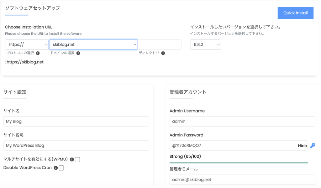
Task: Click the Admin Password text field
Action: (x=232, y=146)
